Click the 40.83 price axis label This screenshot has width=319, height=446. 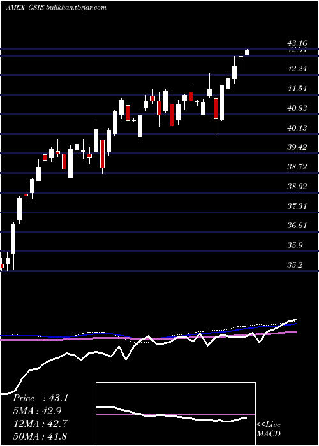point(297,108)
